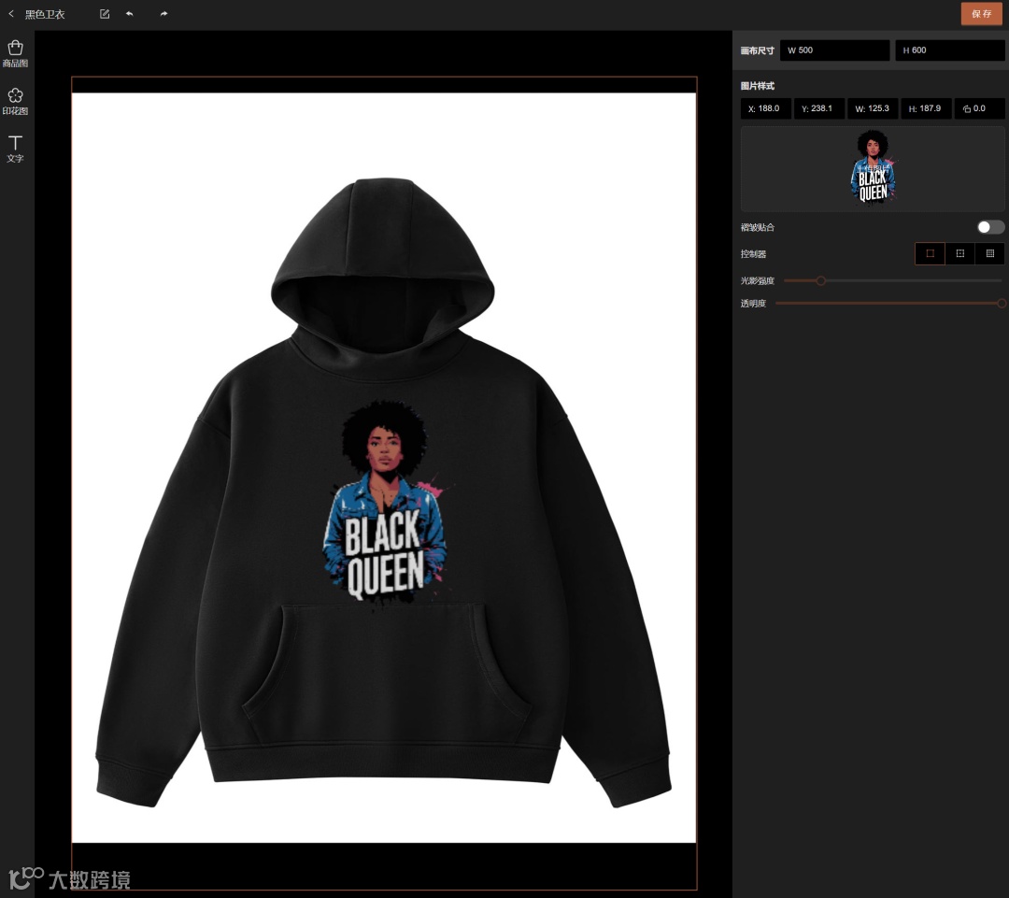
Task: Edit the image height value 187.9
Action: (926, 108)
